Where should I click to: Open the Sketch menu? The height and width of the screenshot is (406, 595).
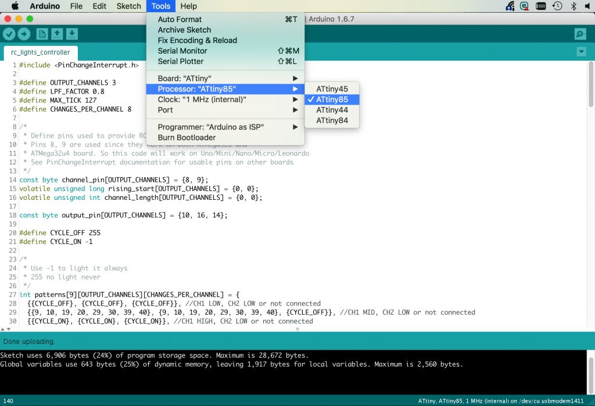coord(128,6)
